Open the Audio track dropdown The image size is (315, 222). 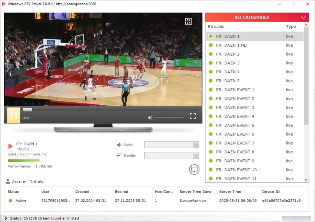pyautogui.click(x=171, y=145)
